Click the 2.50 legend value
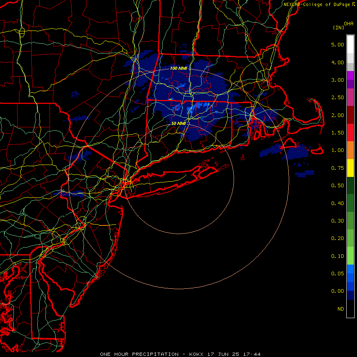 pos(338,98)
